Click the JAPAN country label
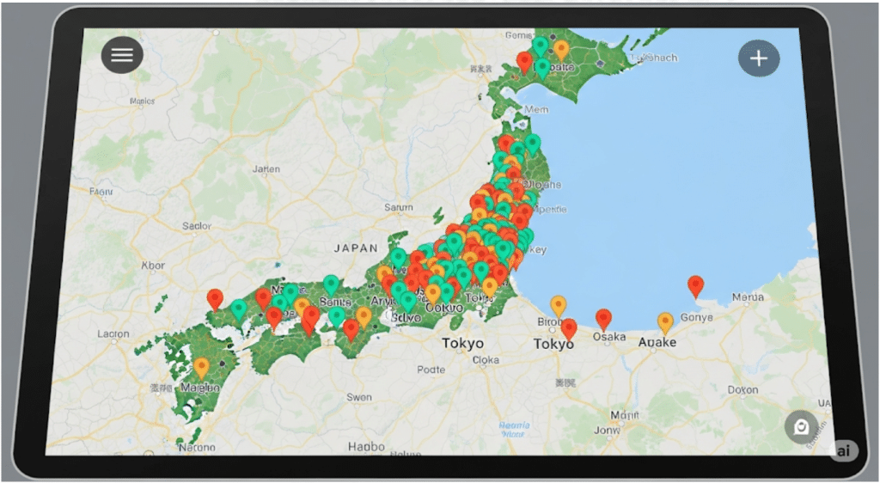 pos(355,248)
